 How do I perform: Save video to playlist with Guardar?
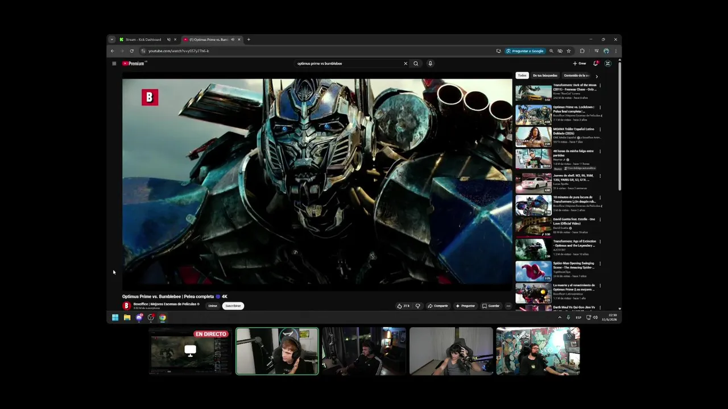tap(491, 306)
